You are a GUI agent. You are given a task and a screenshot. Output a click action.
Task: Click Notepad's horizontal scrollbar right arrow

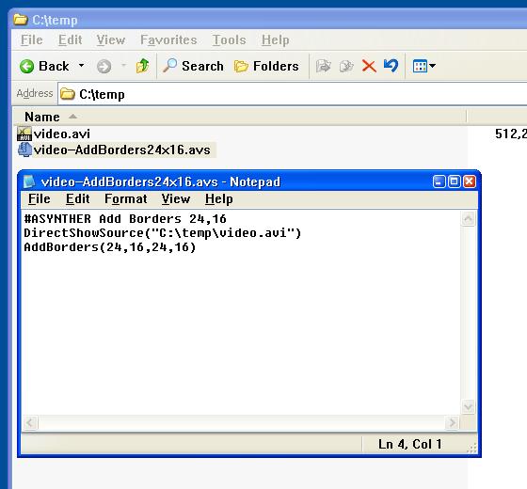pyautogui.click(x=453, y=422)
